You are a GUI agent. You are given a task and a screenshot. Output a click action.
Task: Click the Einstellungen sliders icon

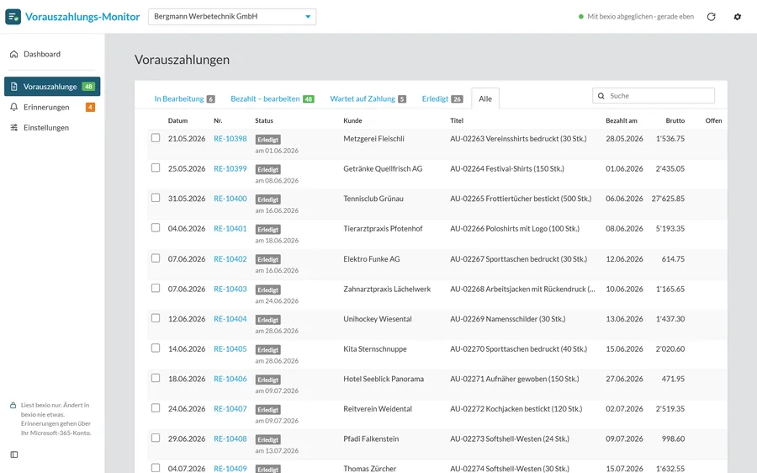tap(14, 128)
